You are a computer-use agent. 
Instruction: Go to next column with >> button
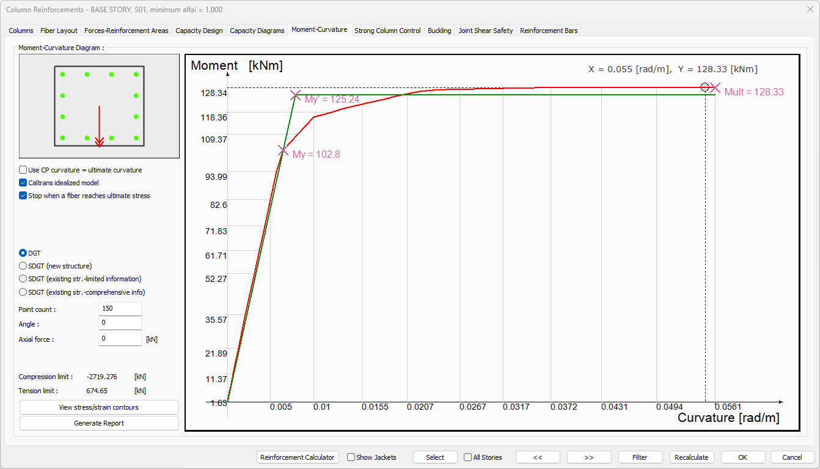click(x=589, y=457)
